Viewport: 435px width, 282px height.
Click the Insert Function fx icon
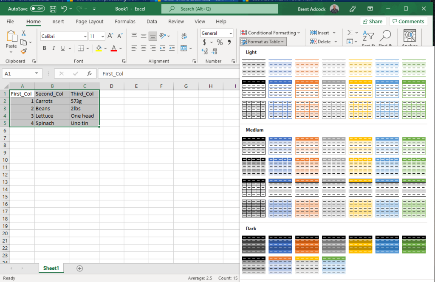89,73
